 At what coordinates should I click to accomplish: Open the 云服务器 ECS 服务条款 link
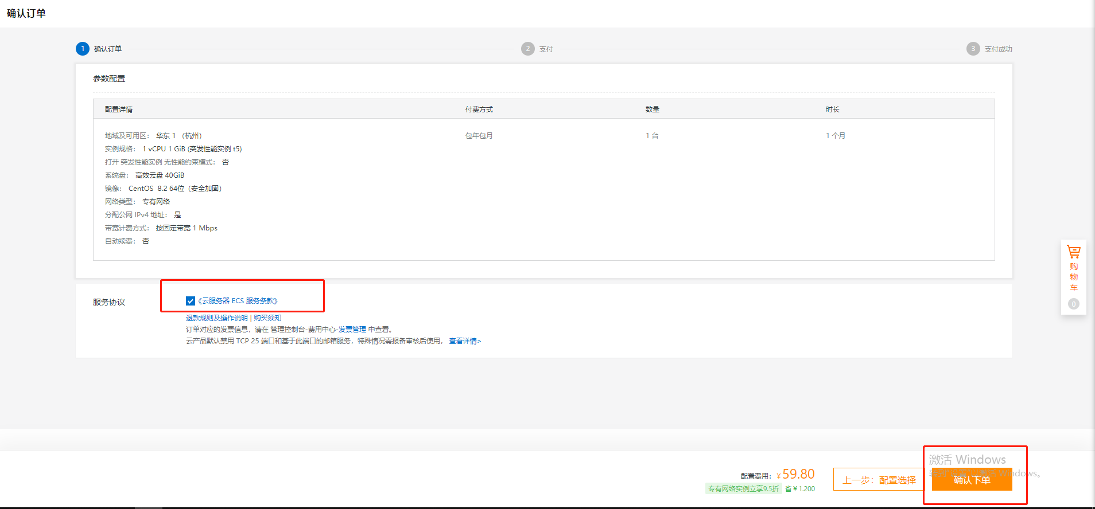[x=238, y=301]
